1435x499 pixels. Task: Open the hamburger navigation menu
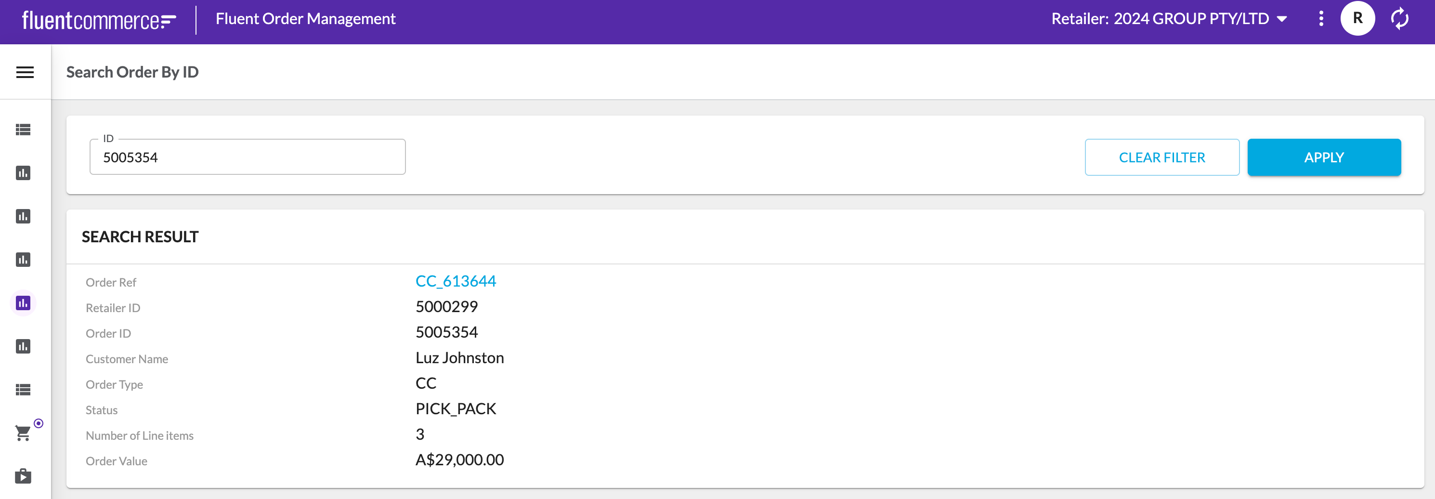25,72
